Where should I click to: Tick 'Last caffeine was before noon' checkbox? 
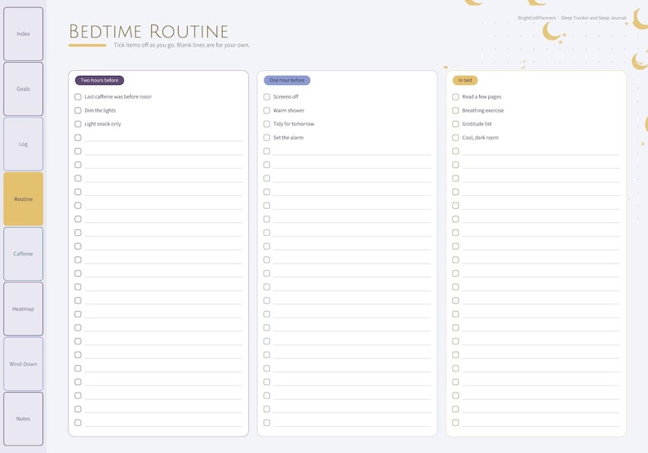point(78,96)
